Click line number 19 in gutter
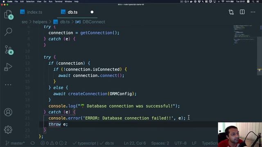The height and width of the screenshot is (147, 262). [27, 106]
